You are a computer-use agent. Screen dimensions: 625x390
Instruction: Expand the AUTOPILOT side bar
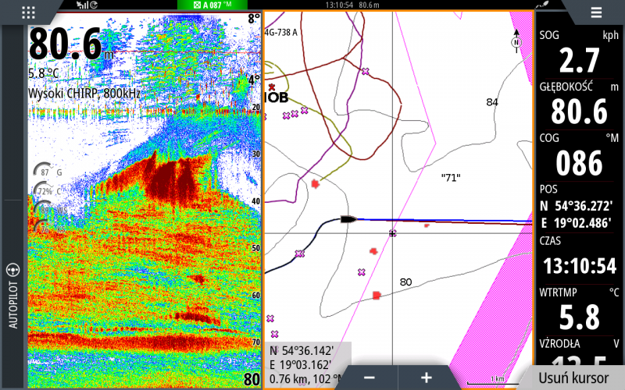coord(12,296)
